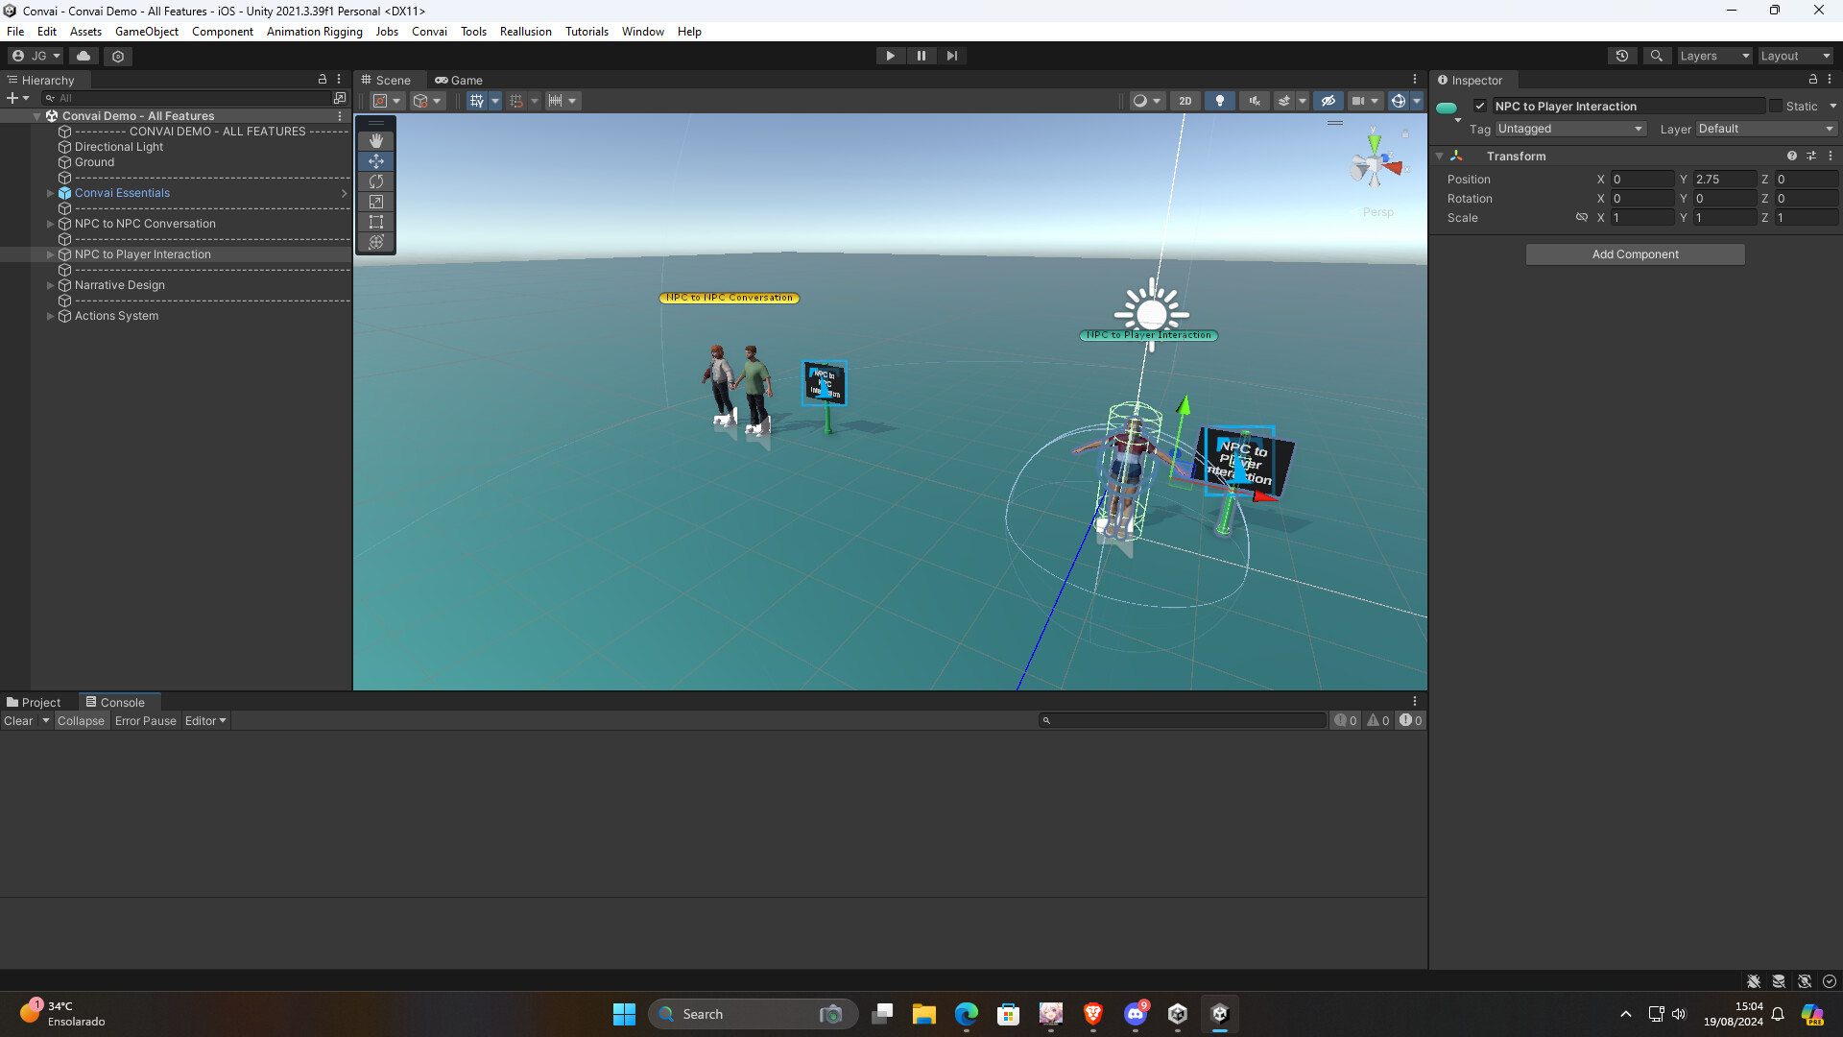Open Unity Cloud services icon

[x=84, y=56]
